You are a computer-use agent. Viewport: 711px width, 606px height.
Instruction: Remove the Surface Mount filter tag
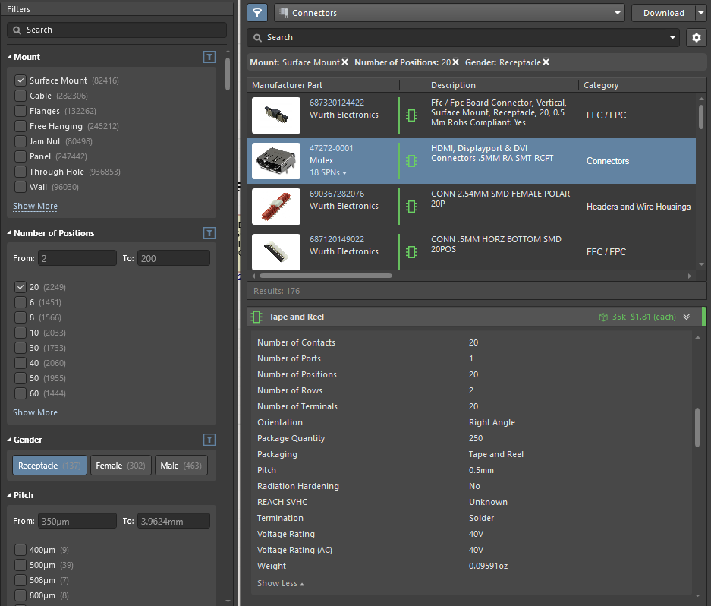pos(345,62)
